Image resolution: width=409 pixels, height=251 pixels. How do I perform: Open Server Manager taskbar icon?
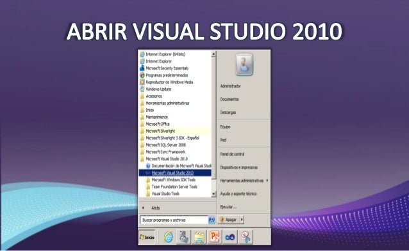click(x=183, y=237)
